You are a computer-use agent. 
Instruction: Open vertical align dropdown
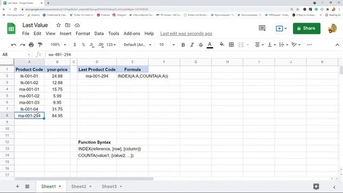pos(272,44)
